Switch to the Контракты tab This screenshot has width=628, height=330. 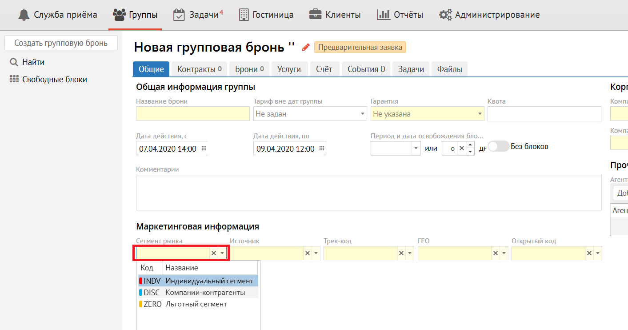tap(199, 69)
